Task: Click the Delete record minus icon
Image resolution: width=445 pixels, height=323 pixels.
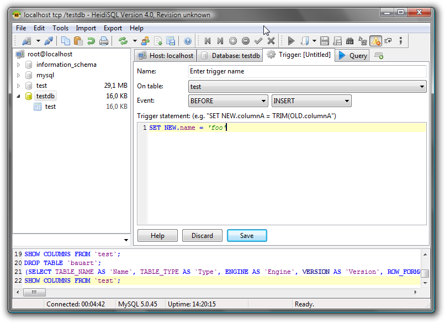Action: tap(246, 41)
